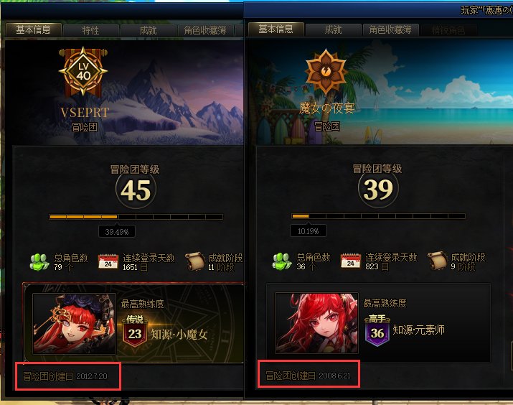Click the 10.19% level progress bar

pos(379,216)
